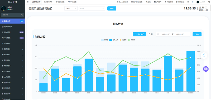Screen dimensions: 211x100
Task: Click end date field after 至
Action: point(180,34)
